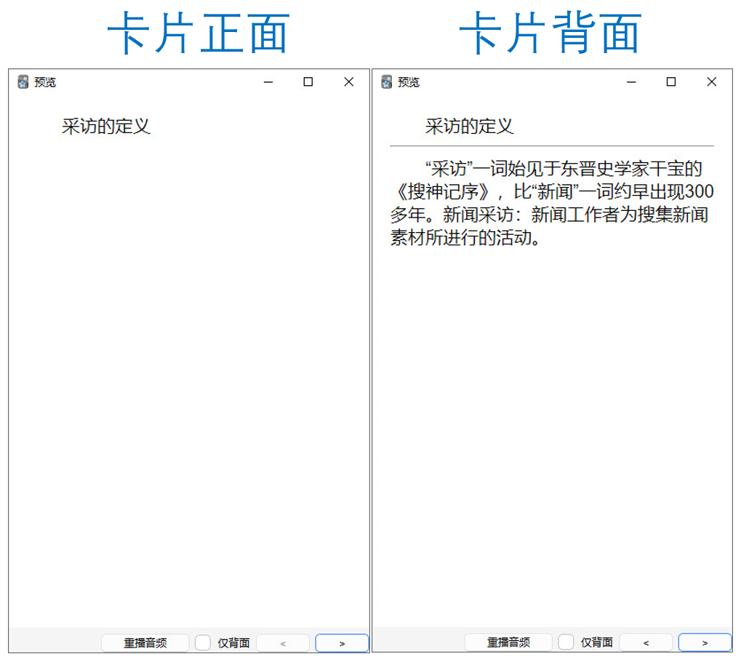
Task: Click the < button in the back-side preview
Action: click(x=646, y=643)
